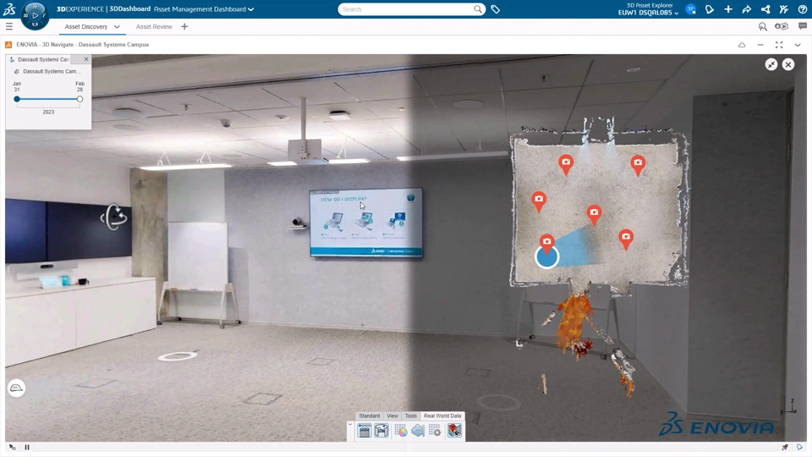
Task: Click the pause button in the status bar
Action: coord(27,447)
